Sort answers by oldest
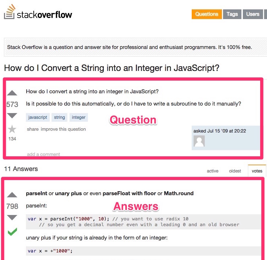Viewport: 267px width, 260px height. pos(235,171)
